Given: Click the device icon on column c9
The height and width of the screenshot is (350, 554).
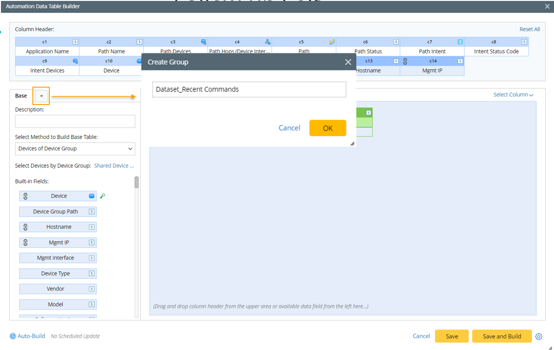Looking at the screenshot, I should point(75,61).
